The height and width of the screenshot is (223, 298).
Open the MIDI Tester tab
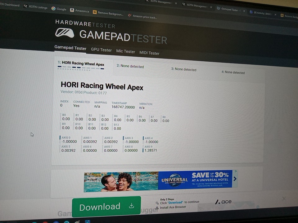pyautogui.click(x=149, y=53)
